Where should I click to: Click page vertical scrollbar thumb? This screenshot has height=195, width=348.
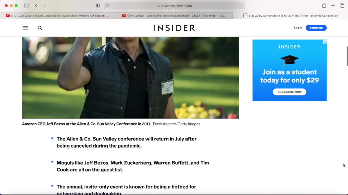[347, 56]
